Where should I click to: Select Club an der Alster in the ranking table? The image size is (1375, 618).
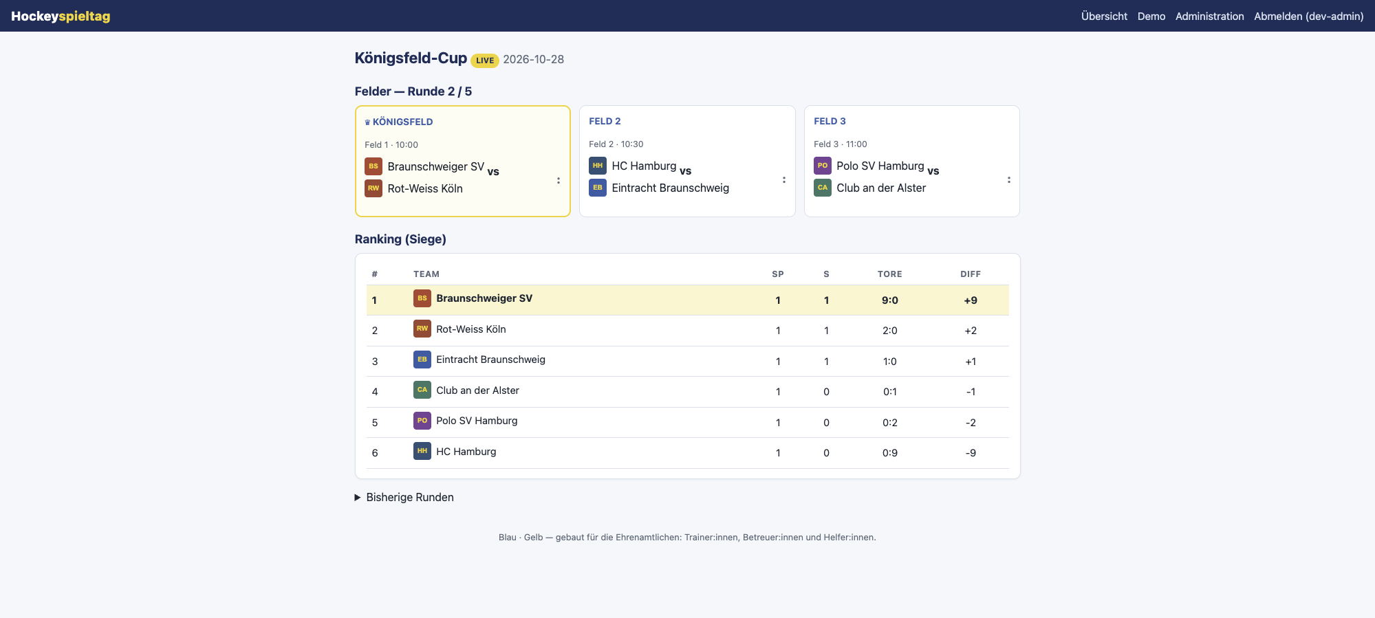[x=477, y=390]
